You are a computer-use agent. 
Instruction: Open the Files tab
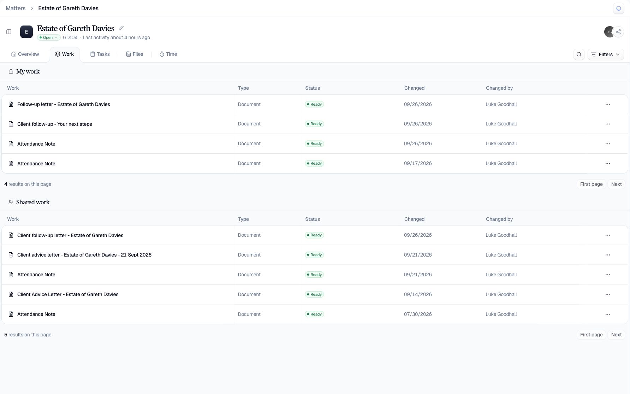coord(135,54)
